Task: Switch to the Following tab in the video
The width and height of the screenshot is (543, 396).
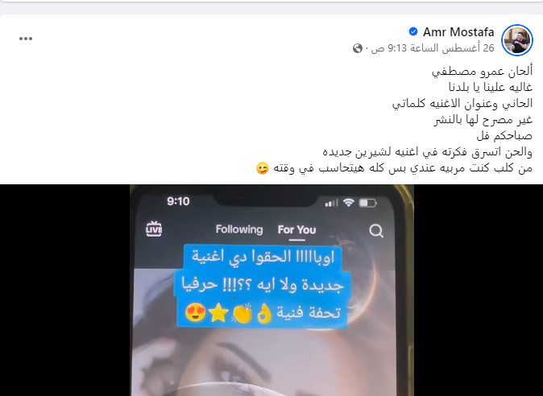Action: tap(239, 229)
